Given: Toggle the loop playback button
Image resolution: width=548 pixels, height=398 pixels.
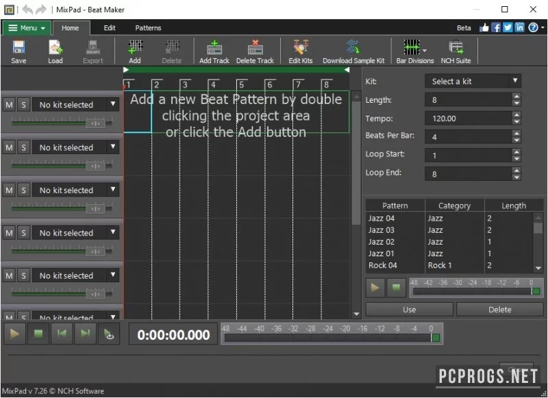Looking at the screenshot, I should point(109,334).
